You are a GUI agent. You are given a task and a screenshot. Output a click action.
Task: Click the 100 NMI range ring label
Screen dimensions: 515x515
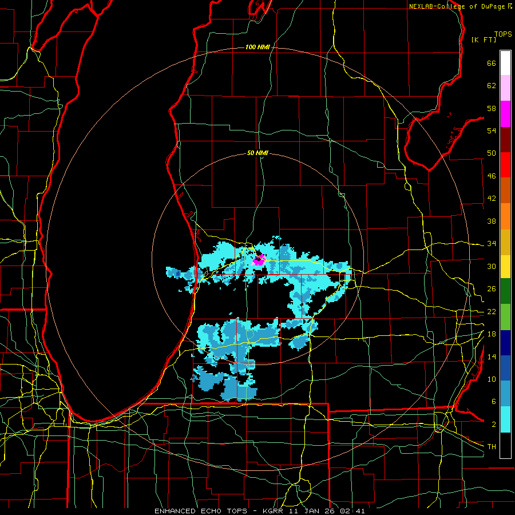point(258,47)
